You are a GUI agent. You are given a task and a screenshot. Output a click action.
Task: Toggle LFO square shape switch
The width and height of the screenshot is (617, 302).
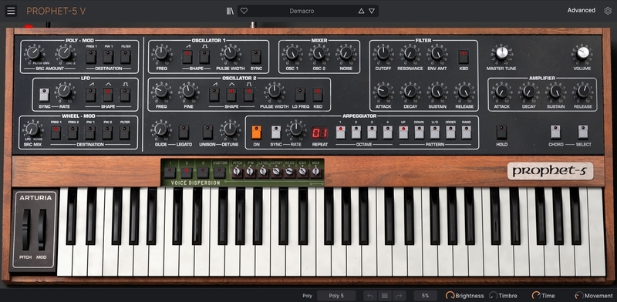point(125,95)
